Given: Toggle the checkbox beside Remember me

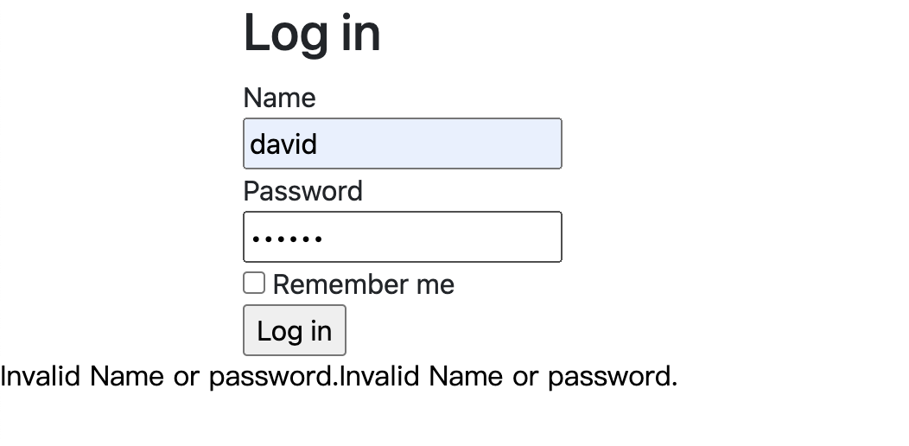Looking at the screenshot, I should (254, 284).
